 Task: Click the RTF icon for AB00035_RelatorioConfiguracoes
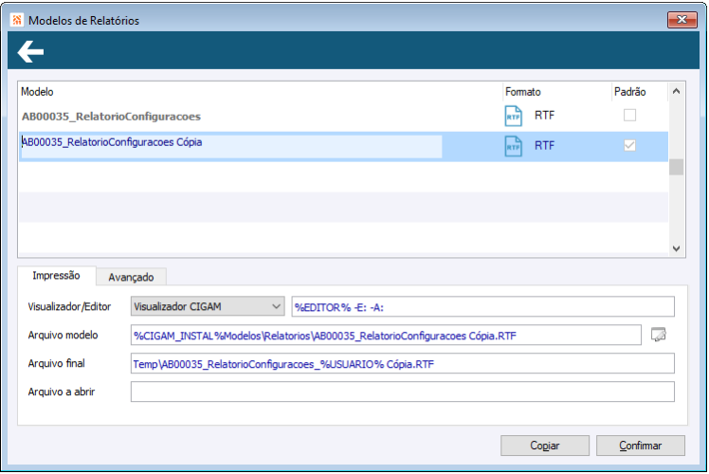coord(513,116)
